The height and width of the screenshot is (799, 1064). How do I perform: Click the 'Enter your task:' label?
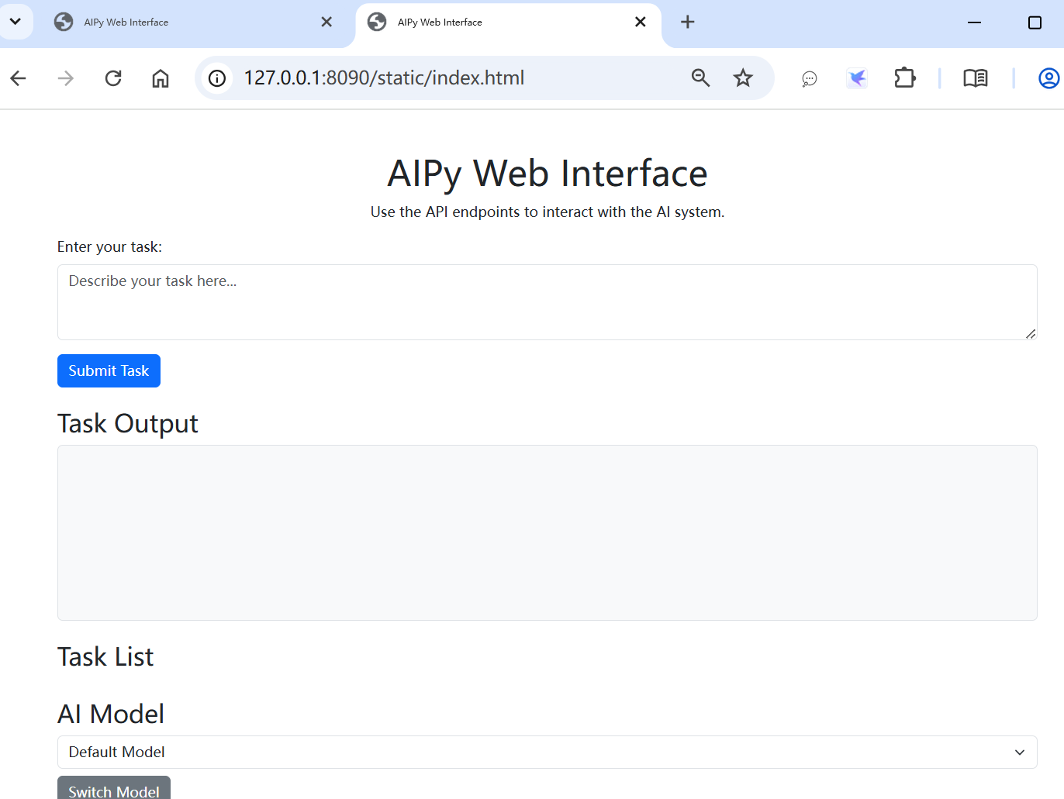point(109,247)
